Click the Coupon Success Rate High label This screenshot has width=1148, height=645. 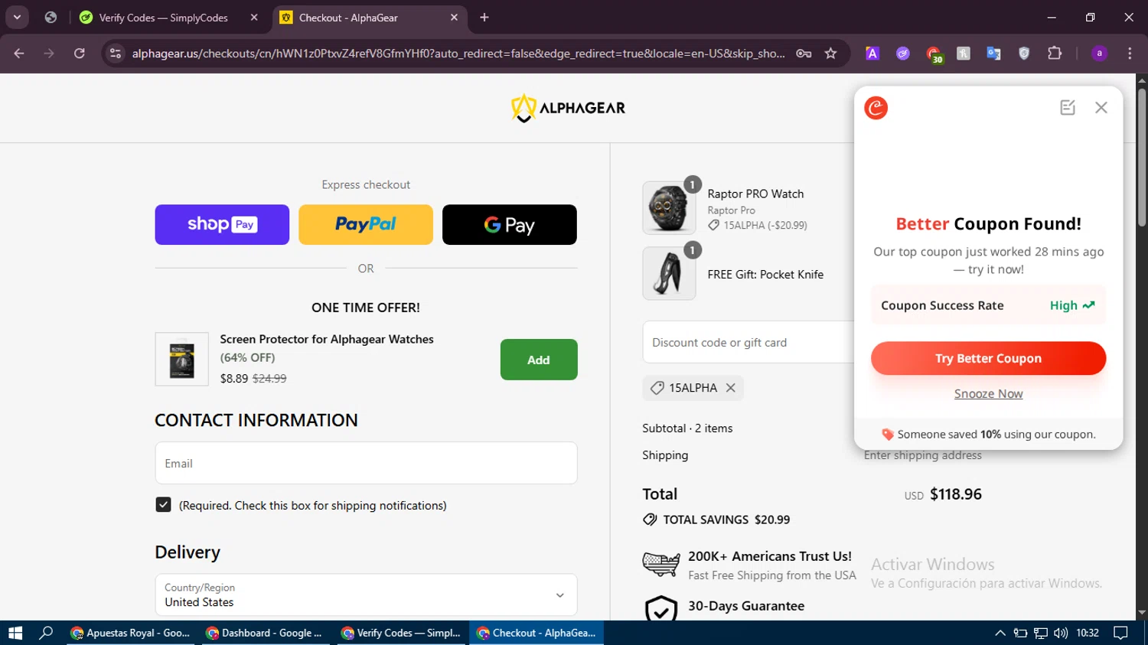click(1072, 305)
